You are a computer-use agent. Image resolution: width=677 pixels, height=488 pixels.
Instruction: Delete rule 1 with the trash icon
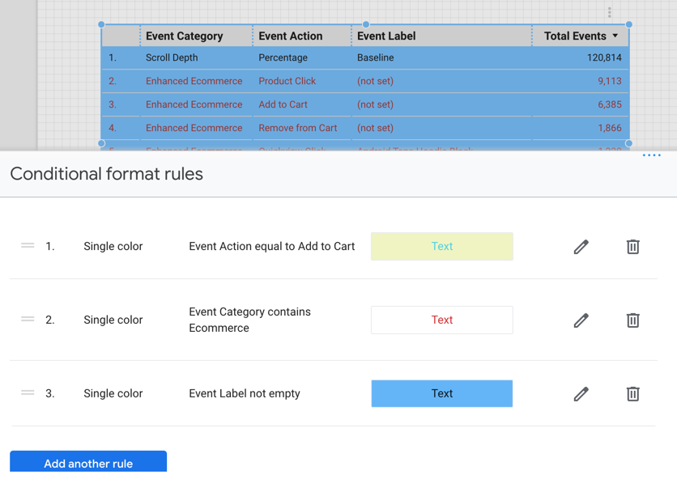point(632,246)
